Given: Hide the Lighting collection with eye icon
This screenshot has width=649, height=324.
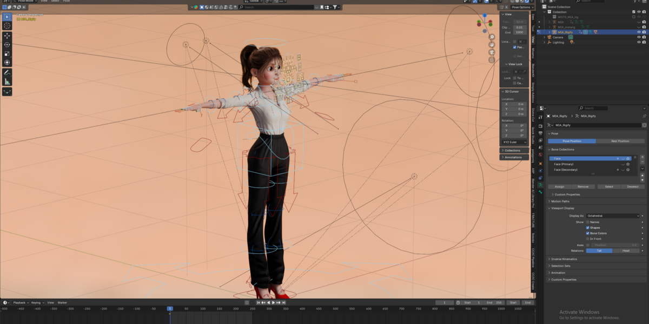Looking at the screenshot, I should click(x=638, y=42).
